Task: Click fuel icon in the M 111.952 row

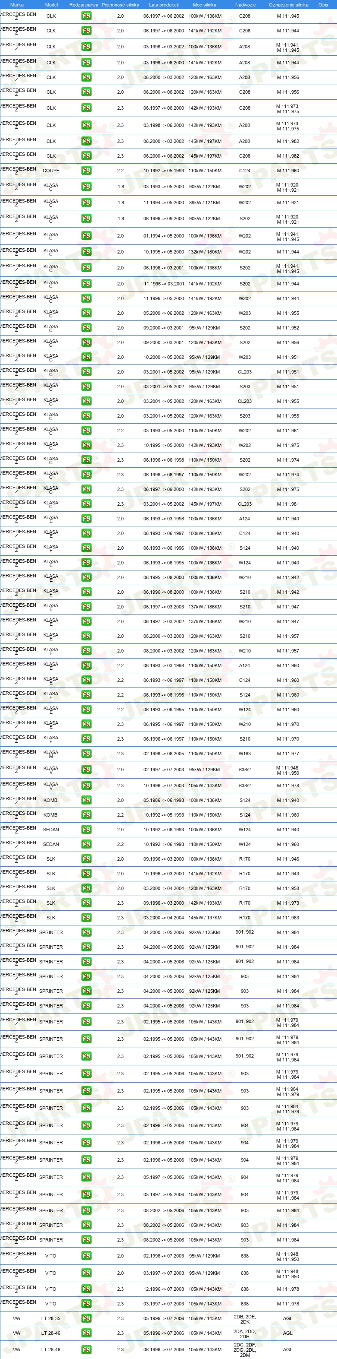Action: pyautogui.click(x=86, y=328)
